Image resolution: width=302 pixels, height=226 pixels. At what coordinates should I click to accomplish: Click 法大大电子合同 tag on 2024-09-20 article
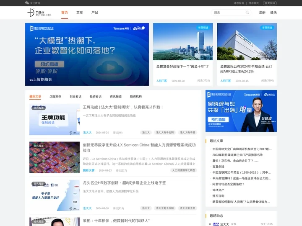tap(165, 208)
